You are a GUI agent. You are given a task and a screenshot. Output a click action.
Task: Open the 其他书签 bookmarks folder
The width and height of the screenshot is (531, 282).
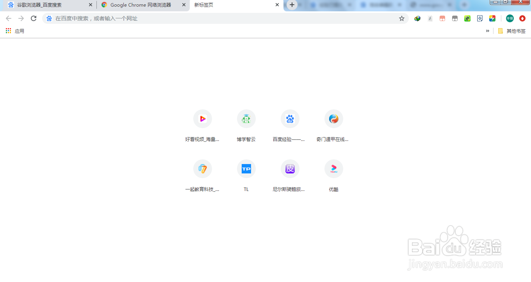coord(512,31)
